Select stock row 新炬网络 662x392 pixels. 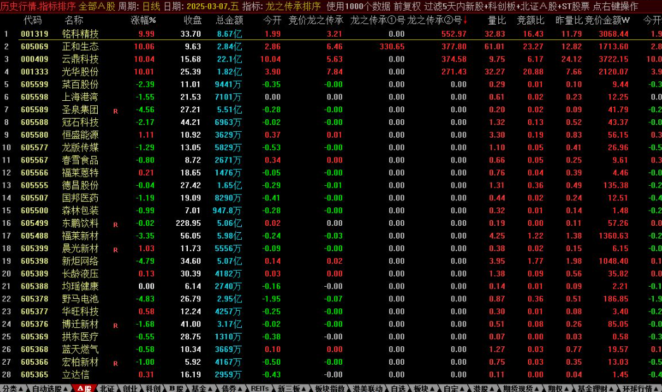pos(331,261)
